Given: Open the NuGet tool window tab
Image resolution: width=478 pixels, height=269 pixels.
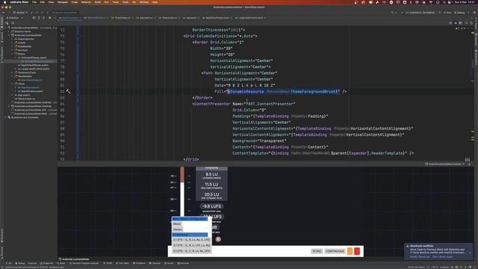Looking at the screenshot, I should [x=169, y=263].
